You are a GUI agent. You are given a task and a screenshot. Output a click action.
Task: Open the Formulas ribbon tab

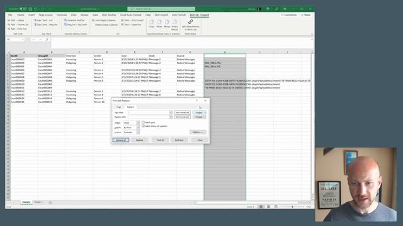(x=62, y=15)
